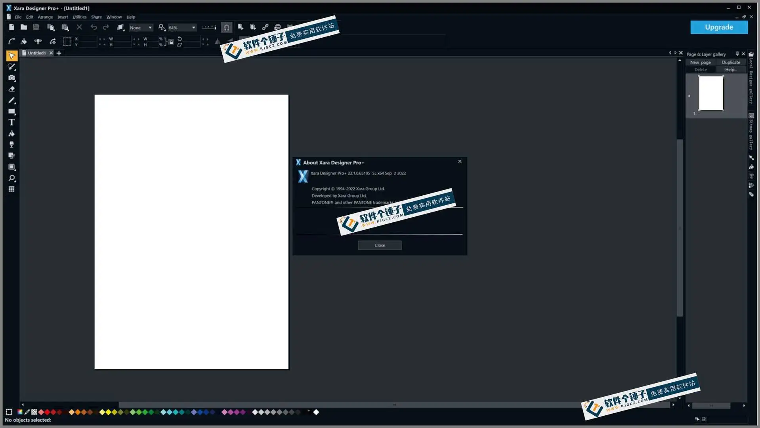Pick the white swatch at the right end of the palette
Image resolution: width=760 pixels, height=428 pixels.
316,412
